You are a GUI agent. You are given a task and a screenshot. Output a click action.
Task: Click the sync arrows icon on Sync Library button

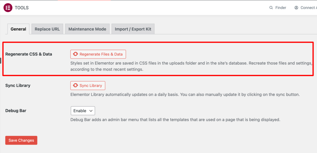[x=76, y=86]
